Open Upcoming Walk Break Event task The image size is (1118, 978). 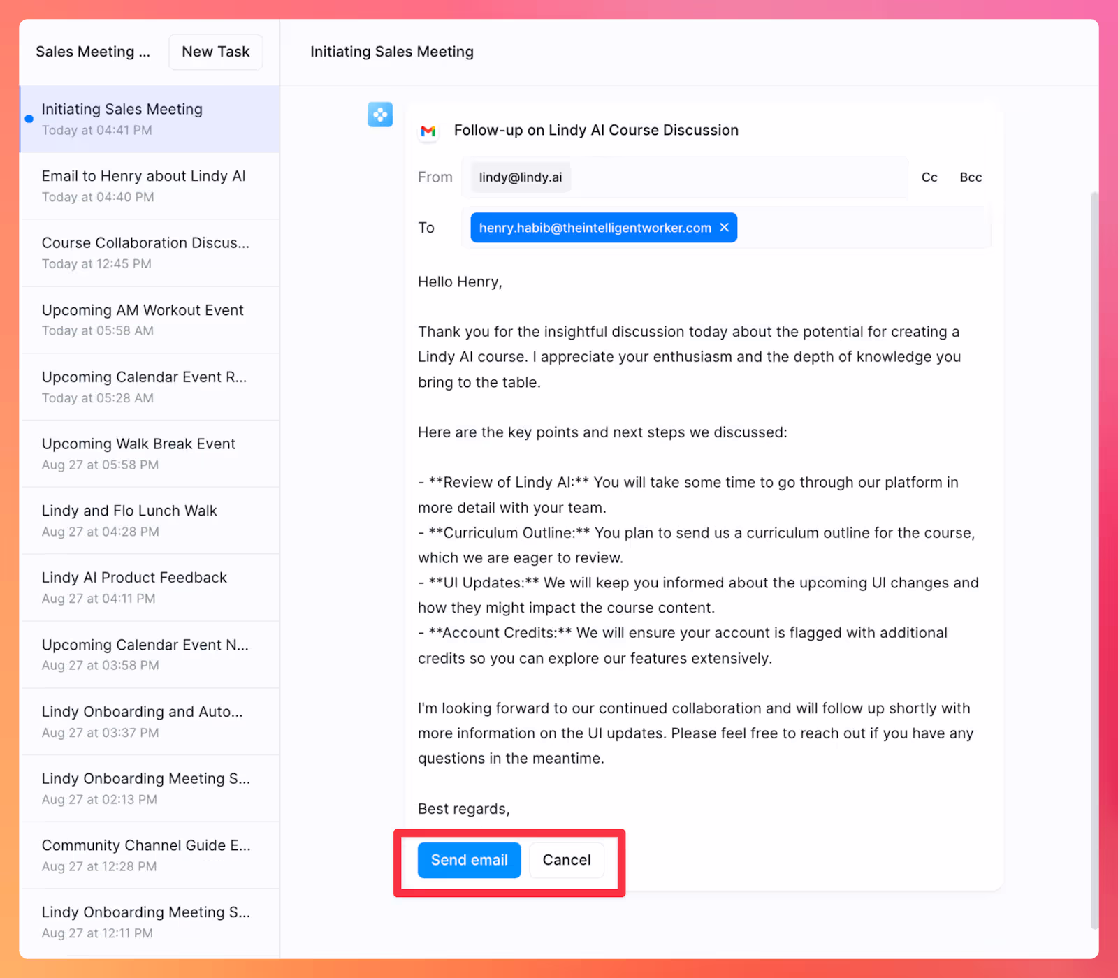[150, 453]
